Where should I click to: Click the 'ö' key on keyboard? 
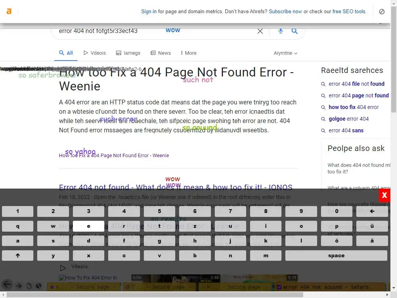337,241
